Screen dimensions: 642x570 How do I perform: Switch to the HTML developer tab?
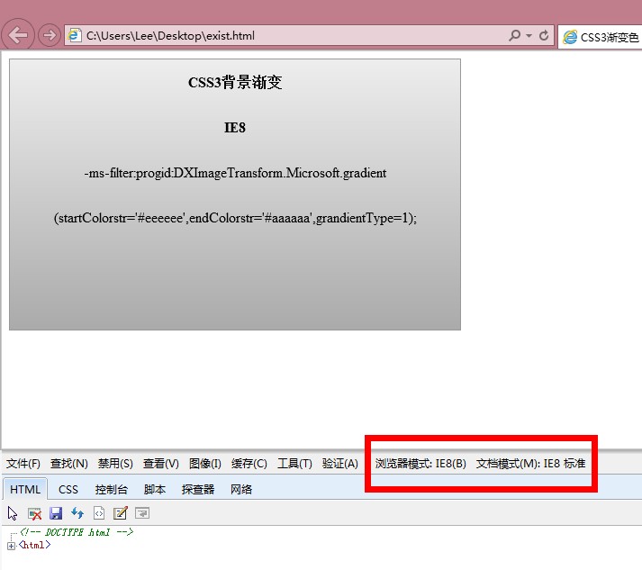tap(25, 489)
